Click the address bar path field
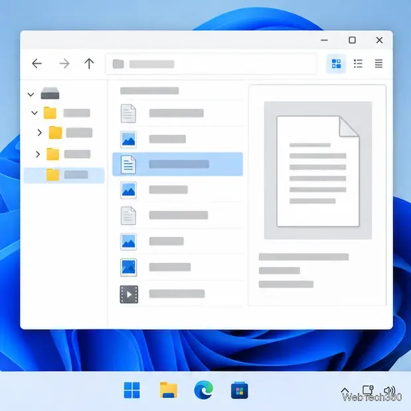 211,64
